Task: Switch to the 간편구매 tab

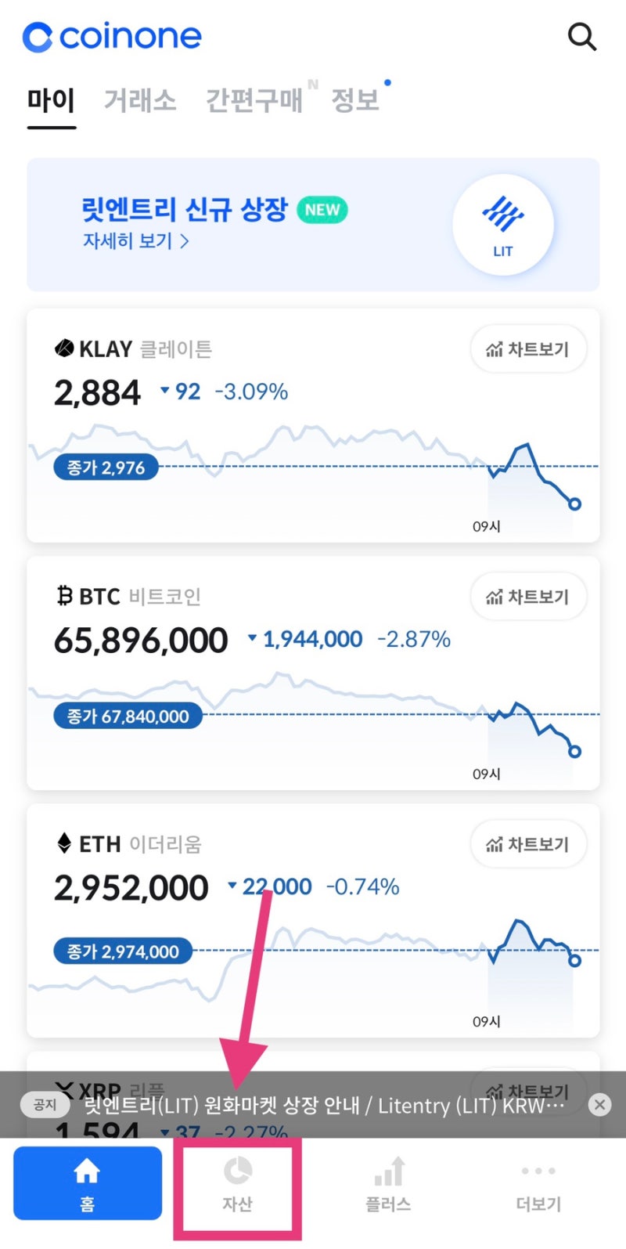Action: [254, 100]
